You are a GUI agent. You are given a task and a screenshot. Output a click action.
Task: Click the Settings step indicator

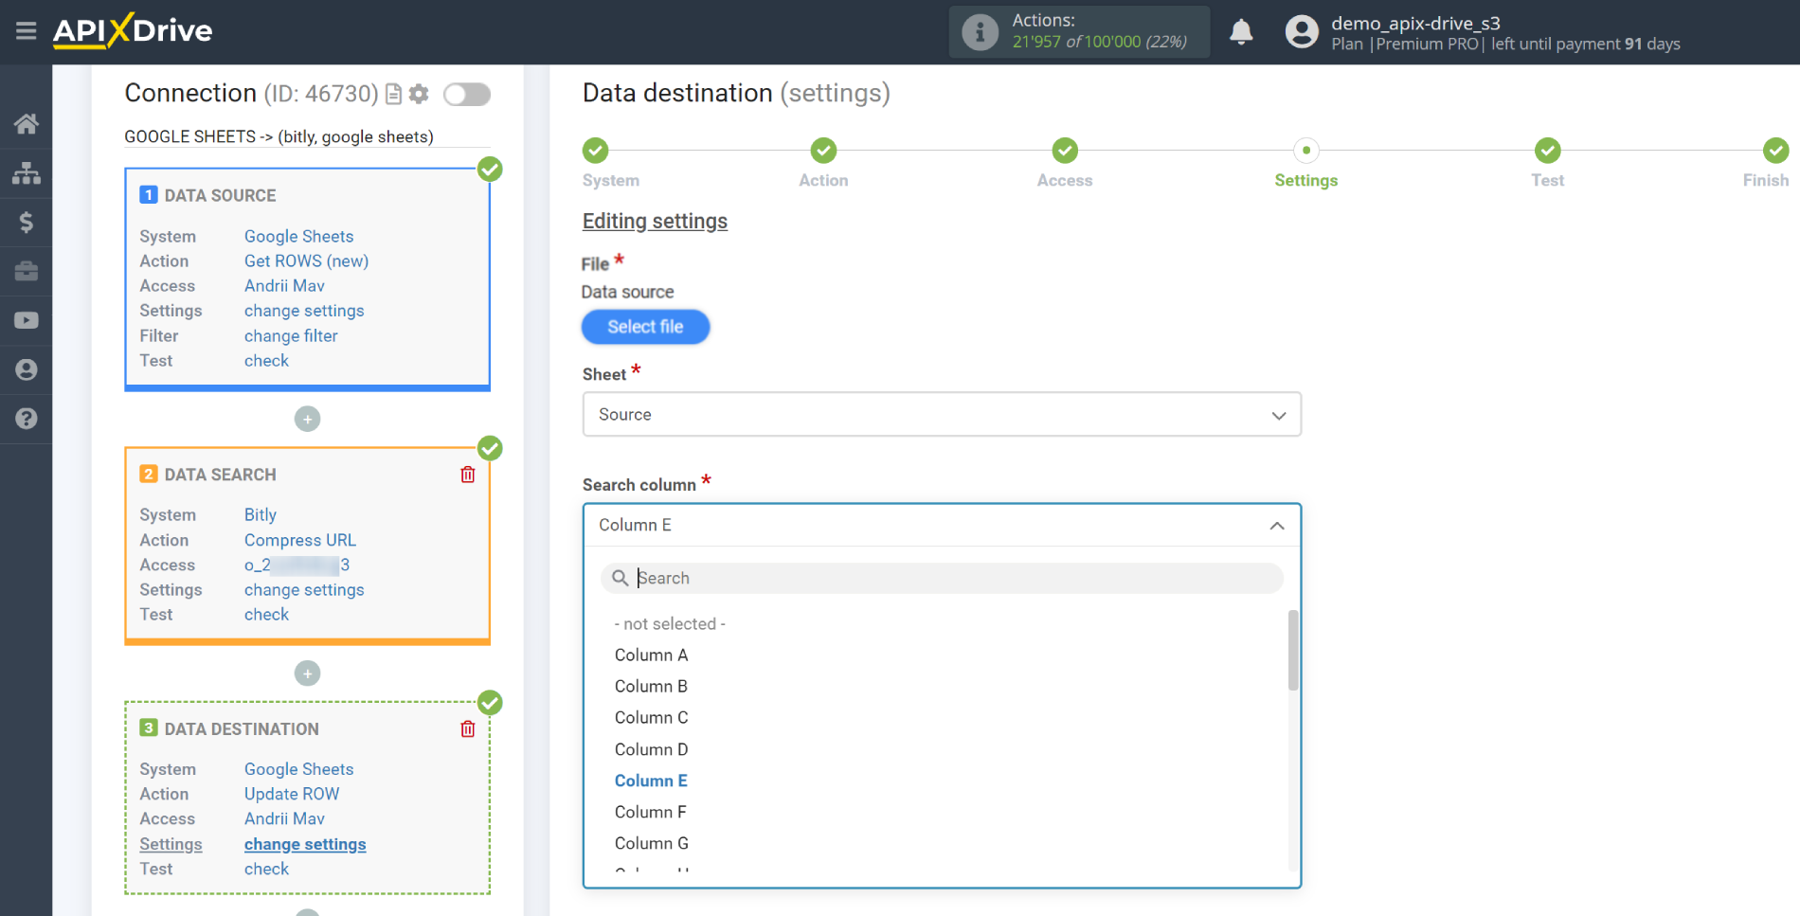1306,151
